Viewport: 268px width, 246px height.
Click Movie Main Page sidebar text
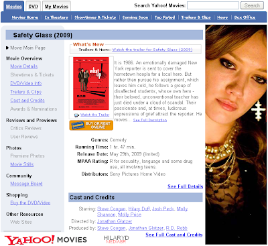[27, 48]
